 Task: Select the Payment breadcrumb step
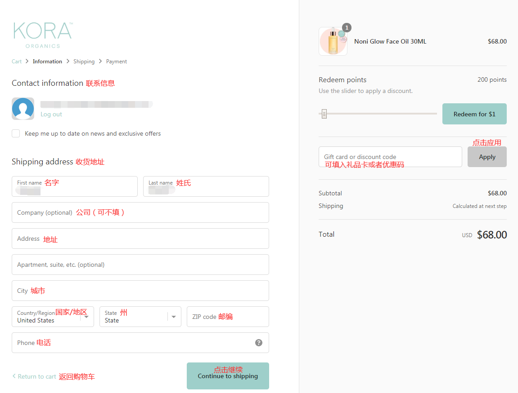pyautogui.click(x=117, y=62)
